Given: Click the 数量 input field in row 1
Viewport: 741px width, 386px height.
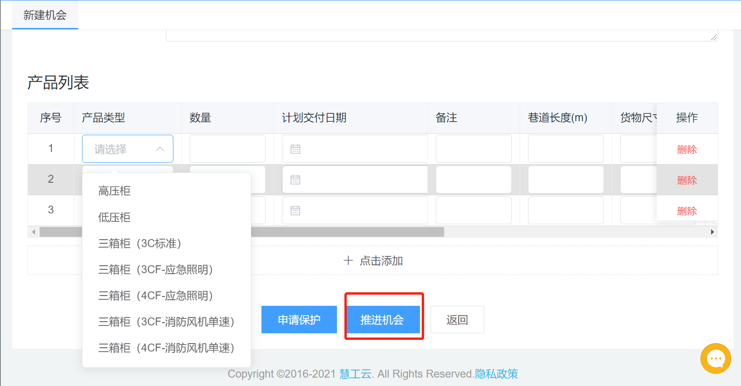Looking at the screenshot, I should [227, 149].
